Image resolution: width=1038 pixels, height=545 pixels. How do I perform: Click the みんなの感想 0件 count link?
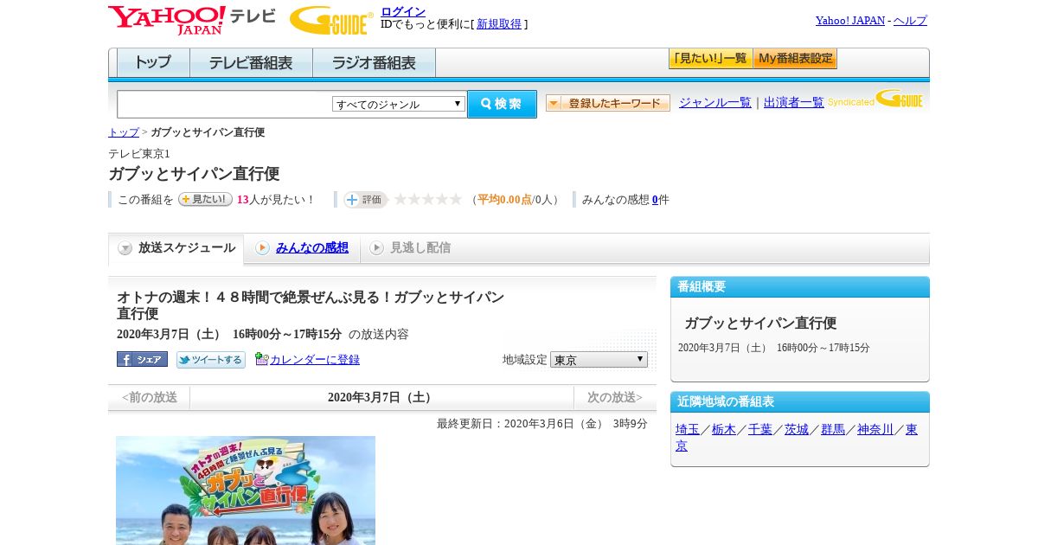(x=655, y=199)
